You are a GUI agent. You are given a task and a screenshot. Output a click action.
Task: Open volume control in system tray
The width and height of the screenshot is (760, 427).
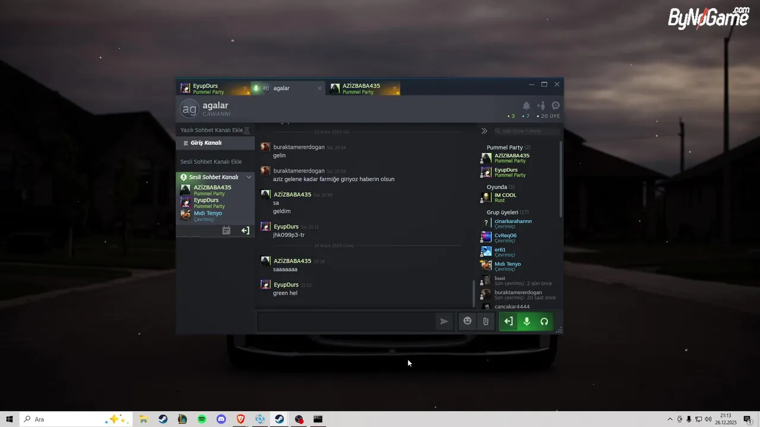[x=708, y=419]
